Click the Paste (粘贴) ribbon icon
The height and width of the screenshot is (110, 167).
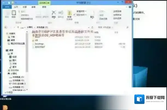(x=14, y=14)
